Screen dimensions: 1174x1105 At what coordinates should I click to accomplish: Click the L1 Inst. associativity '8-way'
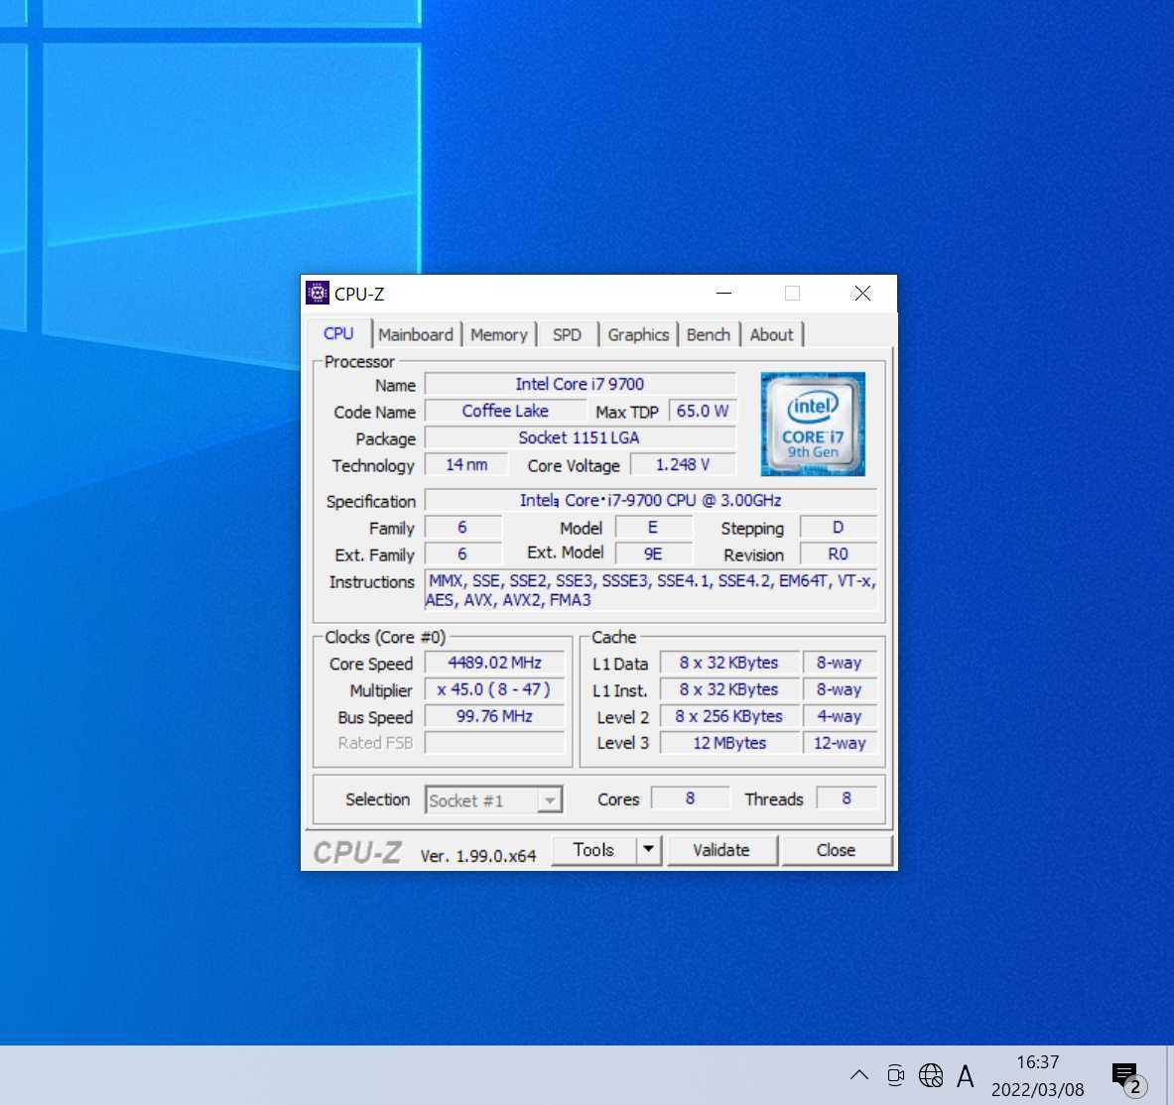pyautogui.click(x=839, y=689)
